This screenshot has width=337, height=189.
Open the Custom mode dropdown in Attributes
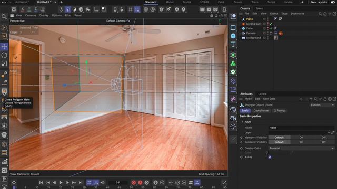pos(322,105)
